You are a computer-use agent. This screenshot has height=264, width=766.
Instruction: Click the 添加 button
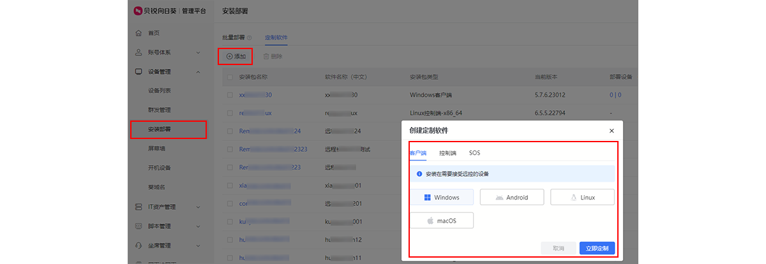click(236, 56)
